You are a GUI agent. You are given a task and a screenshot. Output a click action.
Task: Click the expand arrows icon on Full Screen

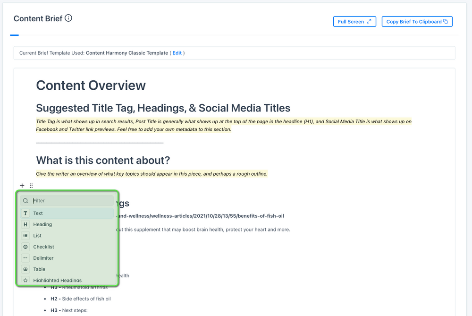[368, 21]
